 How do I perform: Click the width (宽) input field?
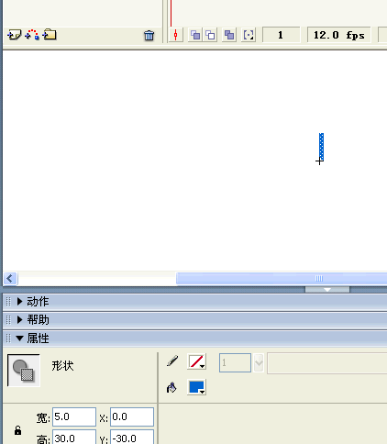tap(74, 416)
